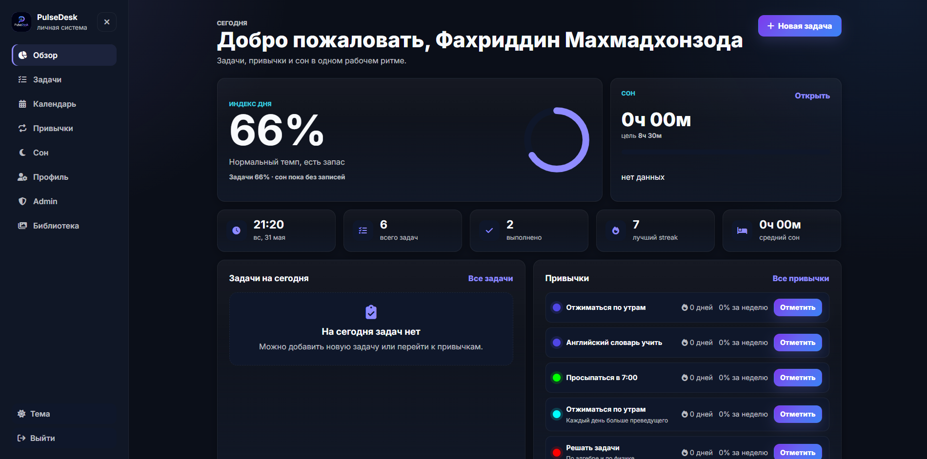Image resolution: width=927 pixels, height=459 pixels.
Task: Click the Выйти logout arrow icon
Action: 21,438
